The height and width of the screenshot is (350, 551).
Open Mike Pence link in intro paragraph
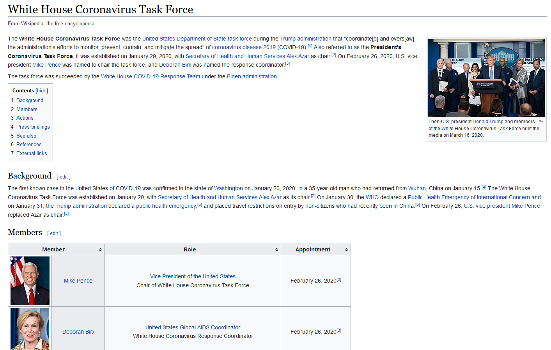tap(46, 65)
